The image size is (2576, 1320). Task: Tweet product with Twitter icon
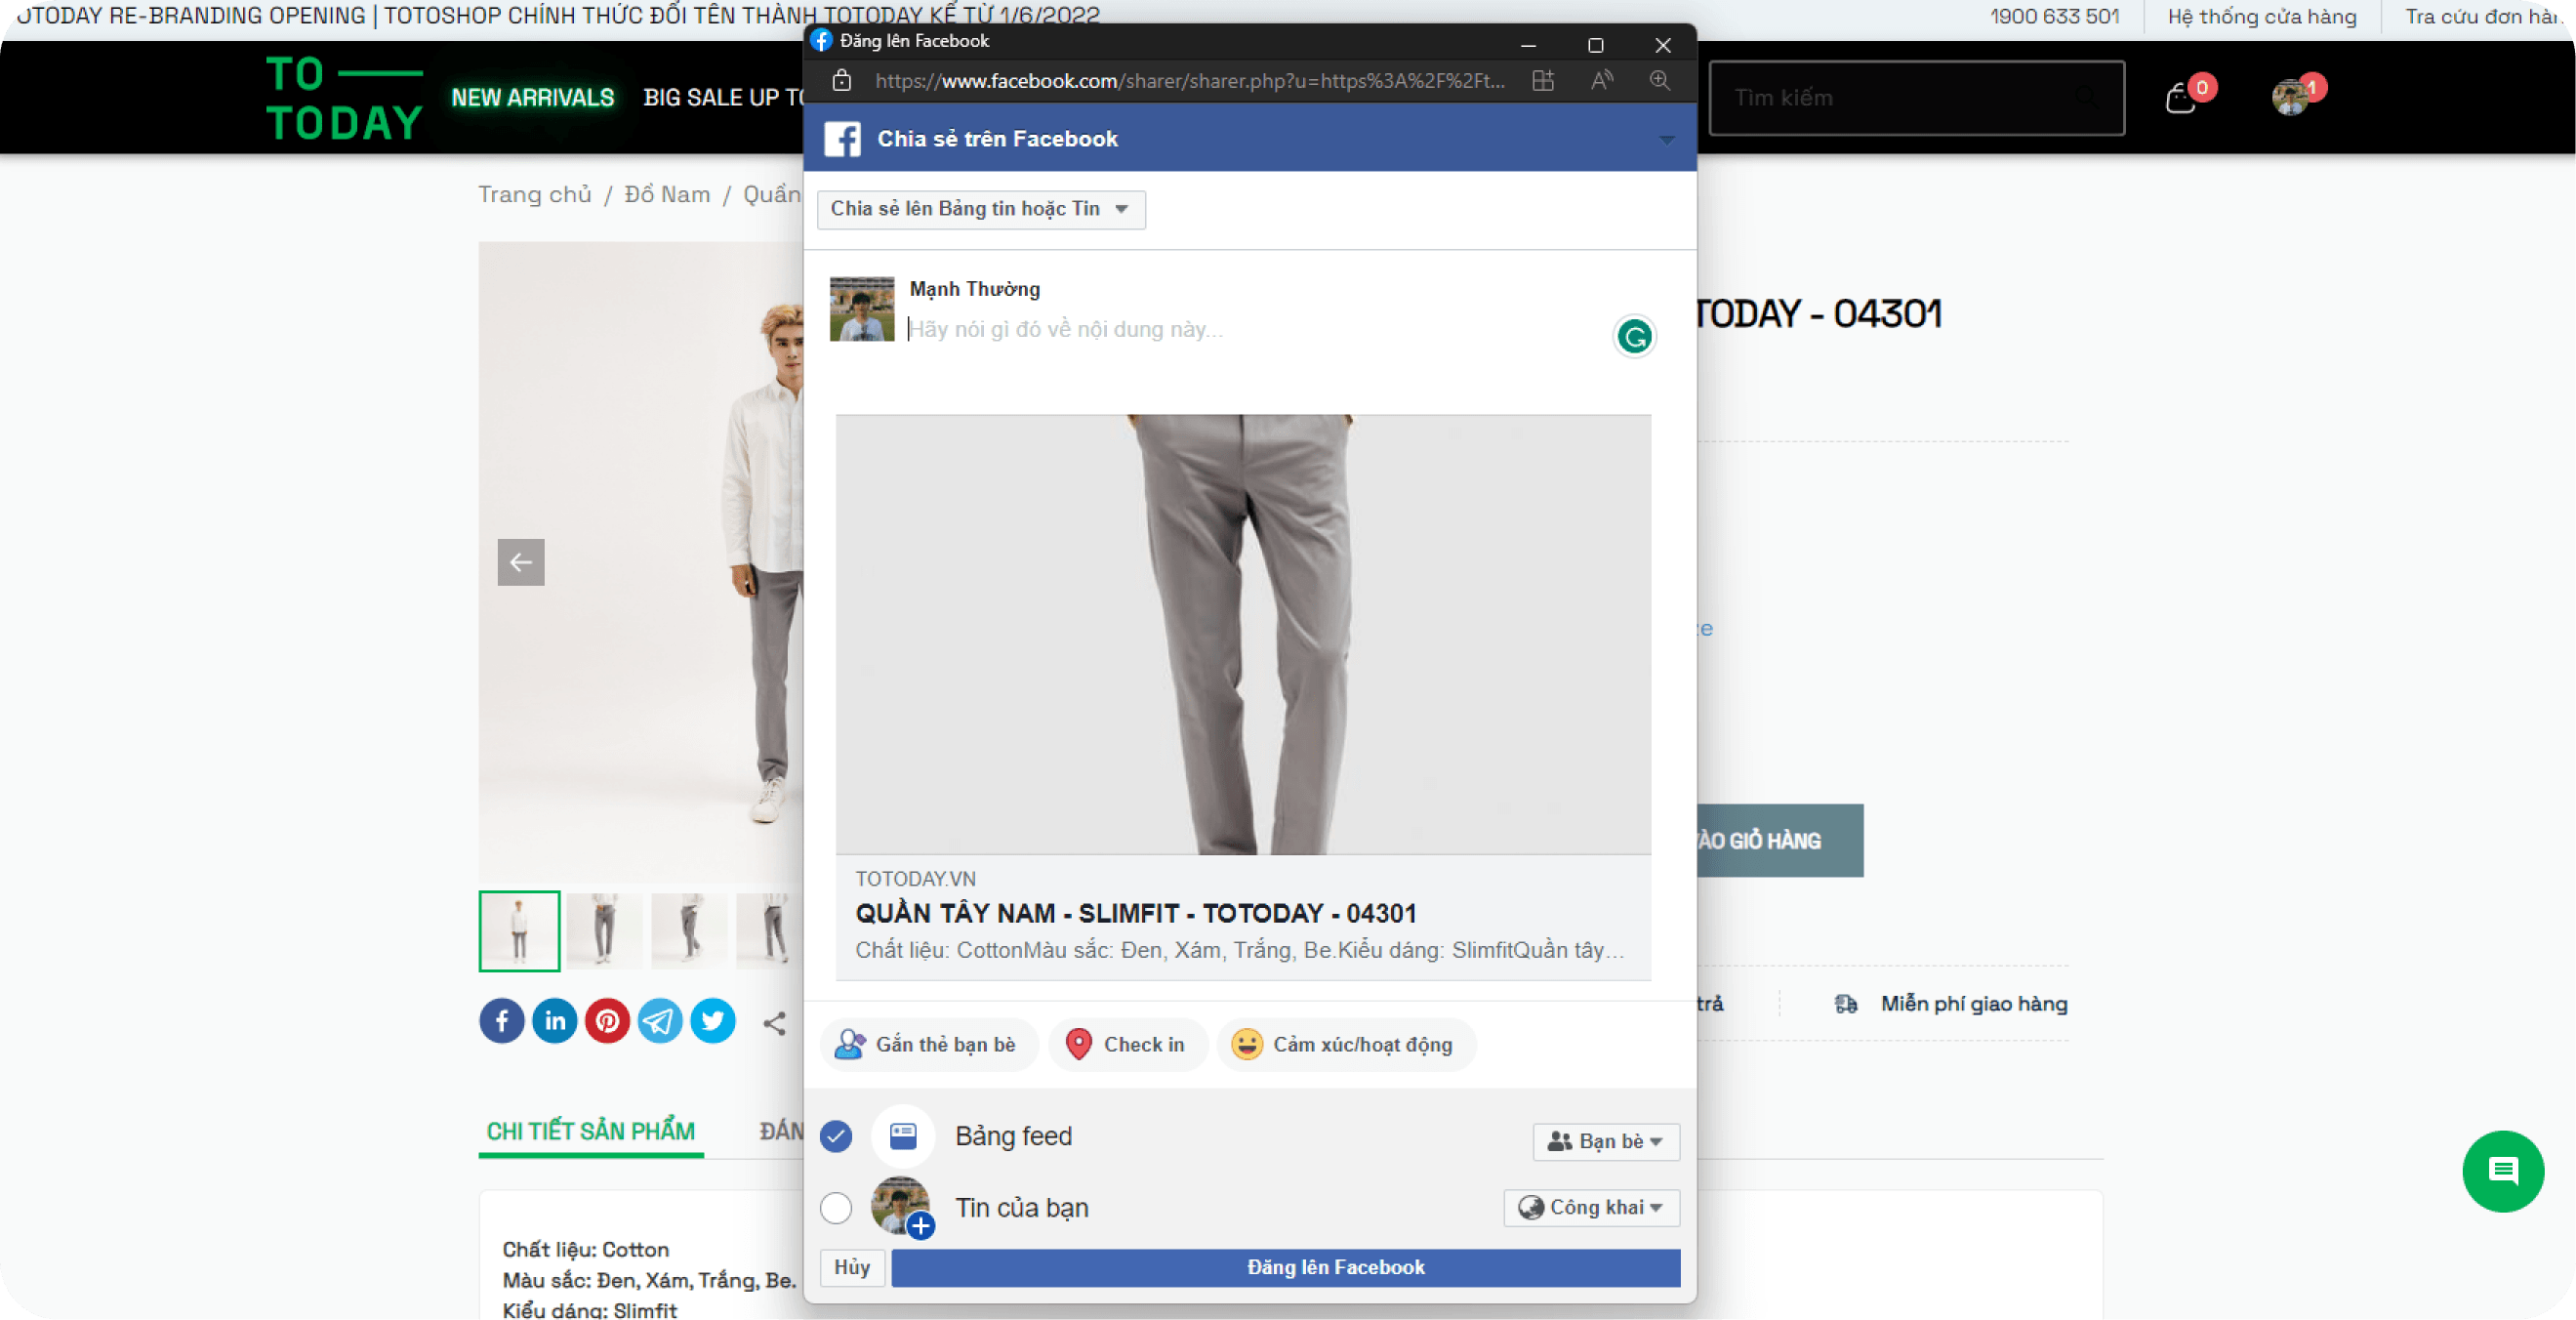[x=713, y=1020]
